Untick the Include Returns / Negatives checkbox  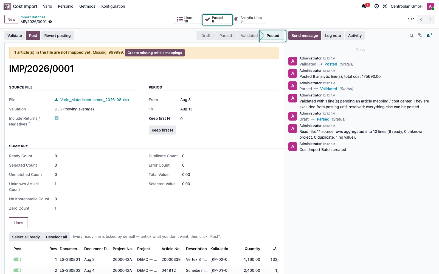57,118
